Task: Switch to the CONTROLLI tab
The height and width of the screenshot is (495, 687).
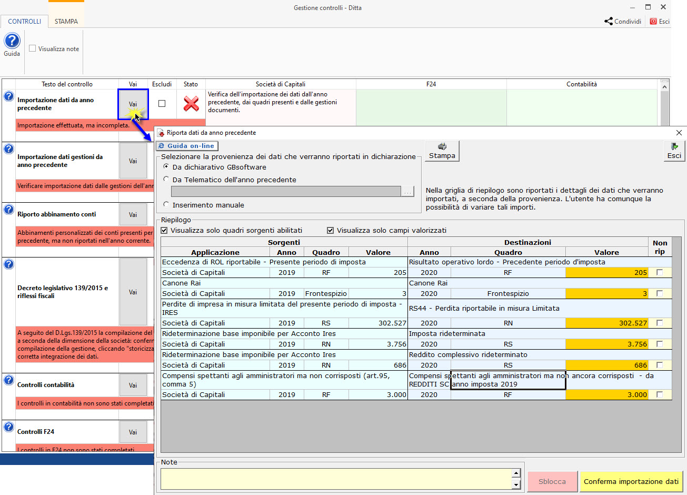Action: click(x=24, y=22)
